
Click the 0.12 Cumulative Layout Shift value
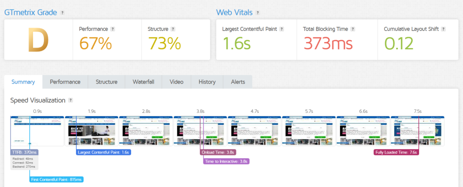click(399, 43)
